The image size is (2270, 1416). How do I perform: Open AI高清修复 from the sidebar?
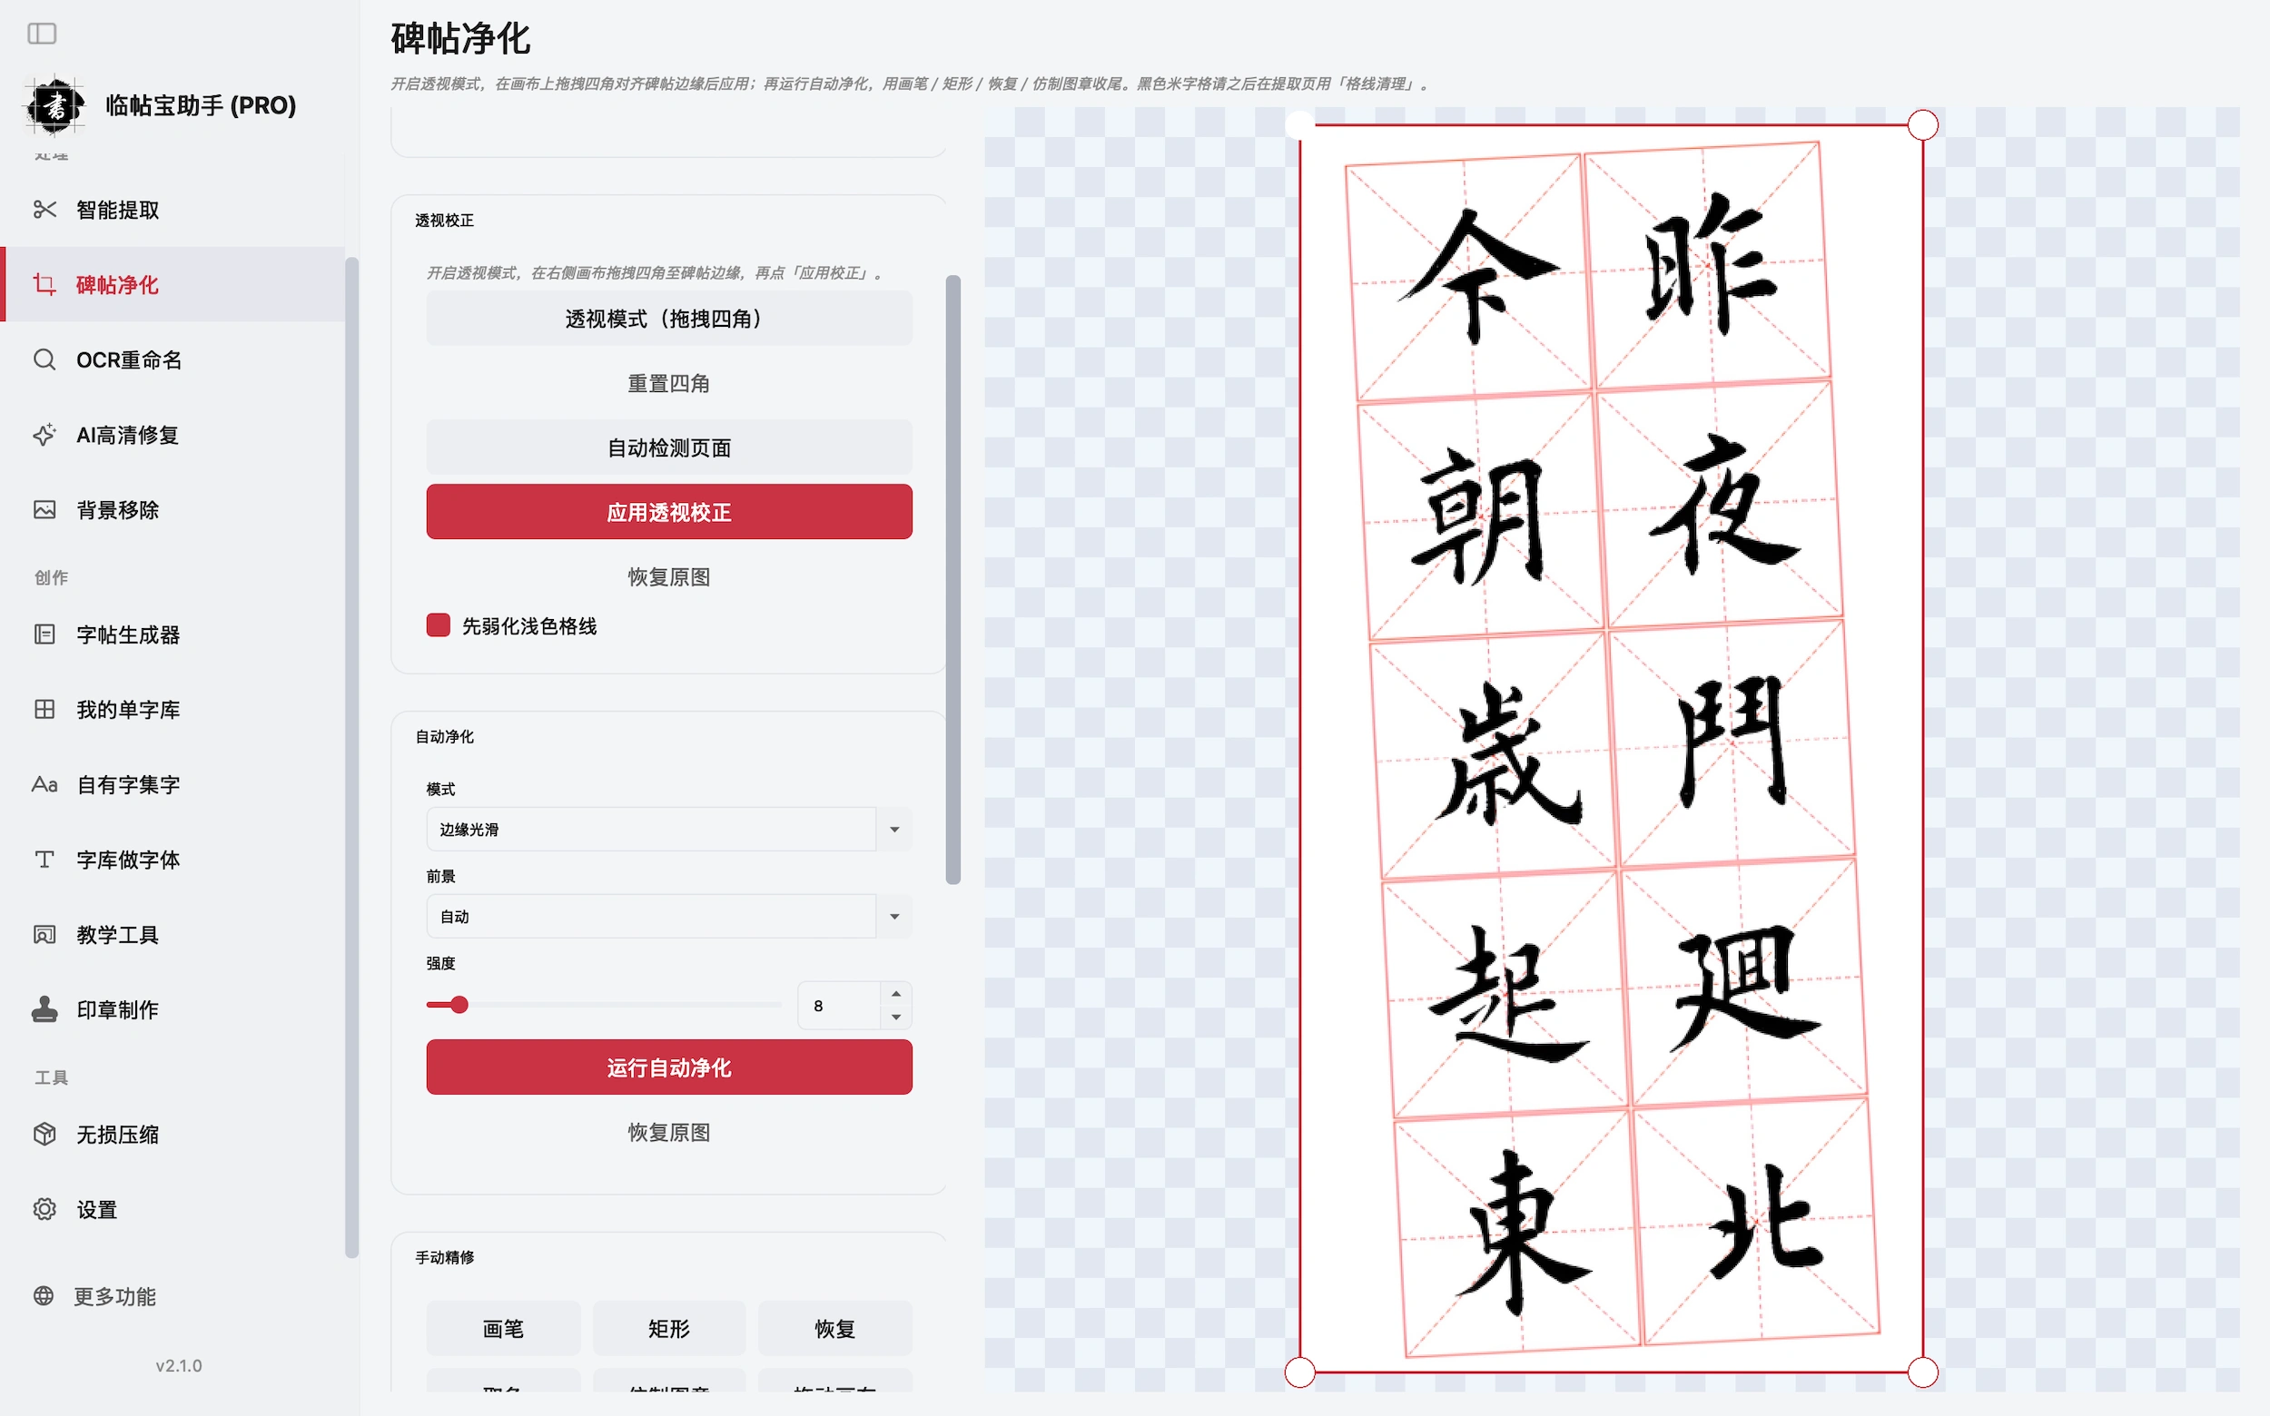pos(174,435)
